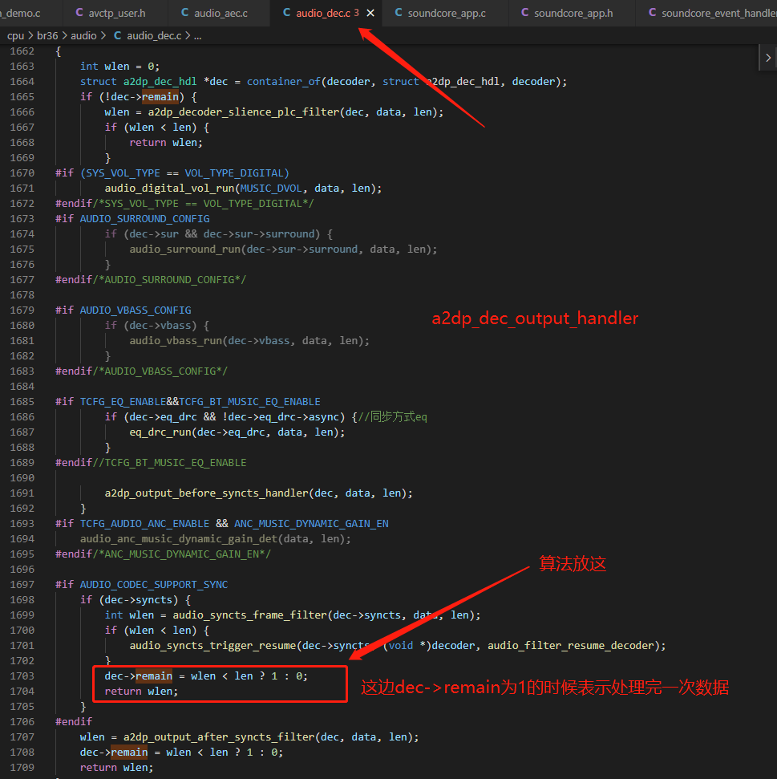Click the MUSIC_DVOL argument

coord(271,189)
